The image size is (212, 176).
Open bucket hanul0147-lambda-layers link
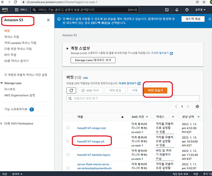[94, 155]
